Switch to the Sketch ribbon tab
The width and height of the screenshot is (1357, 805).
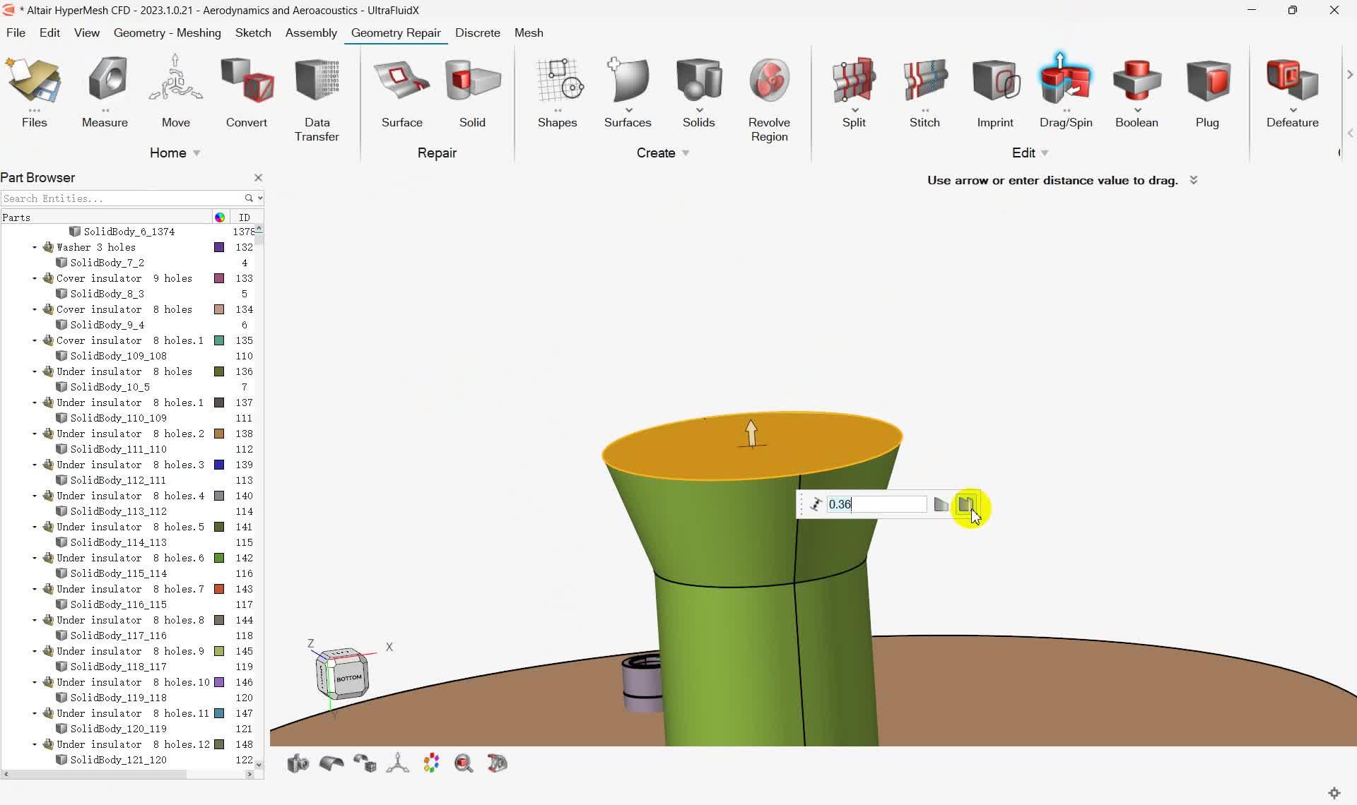[253, 32]
